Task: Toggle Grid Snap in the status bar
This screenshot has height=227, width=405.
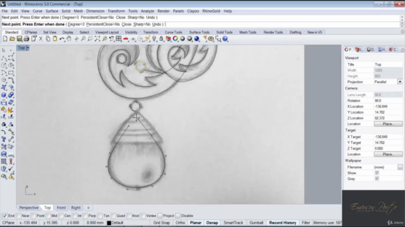Action: (161, 223)
